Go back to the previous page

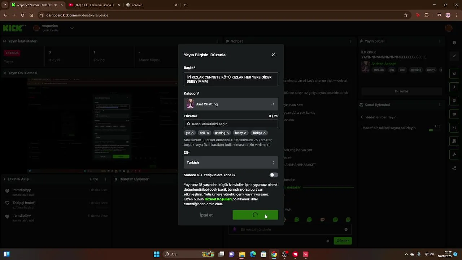tap(5, 15)
